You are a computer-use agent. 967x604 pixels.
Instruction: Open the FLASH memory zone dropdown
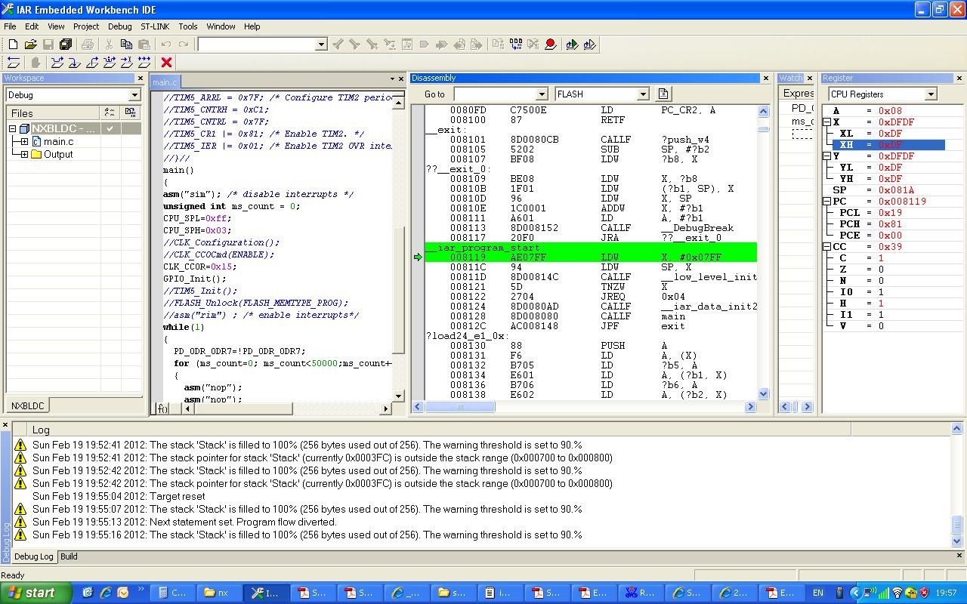(x=643, y=94)
